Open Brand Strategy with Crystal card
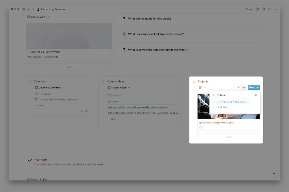This screenshot has width=289, height=192. [218, 123]
